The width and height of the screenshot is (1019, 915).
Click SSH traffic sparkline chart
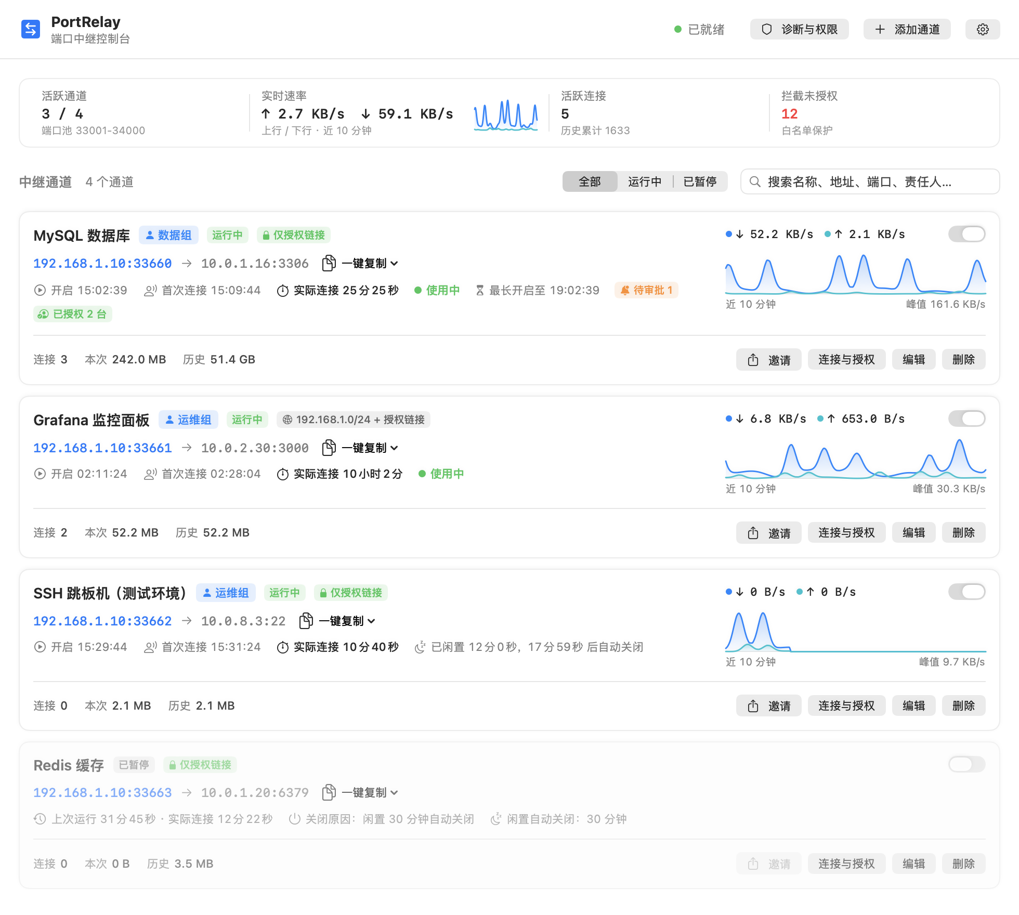[x=855, y=632]
